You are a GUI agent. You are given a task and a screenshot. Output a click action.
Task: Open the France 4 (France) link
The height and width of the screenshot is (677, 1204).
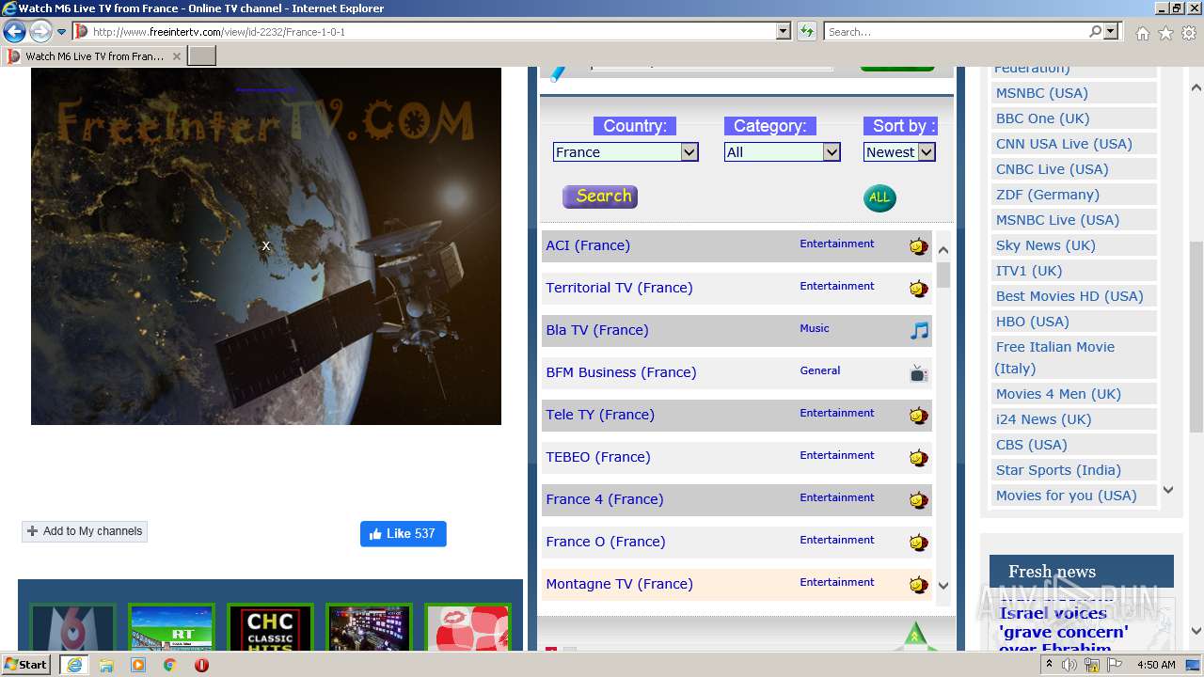pos(605,499)
